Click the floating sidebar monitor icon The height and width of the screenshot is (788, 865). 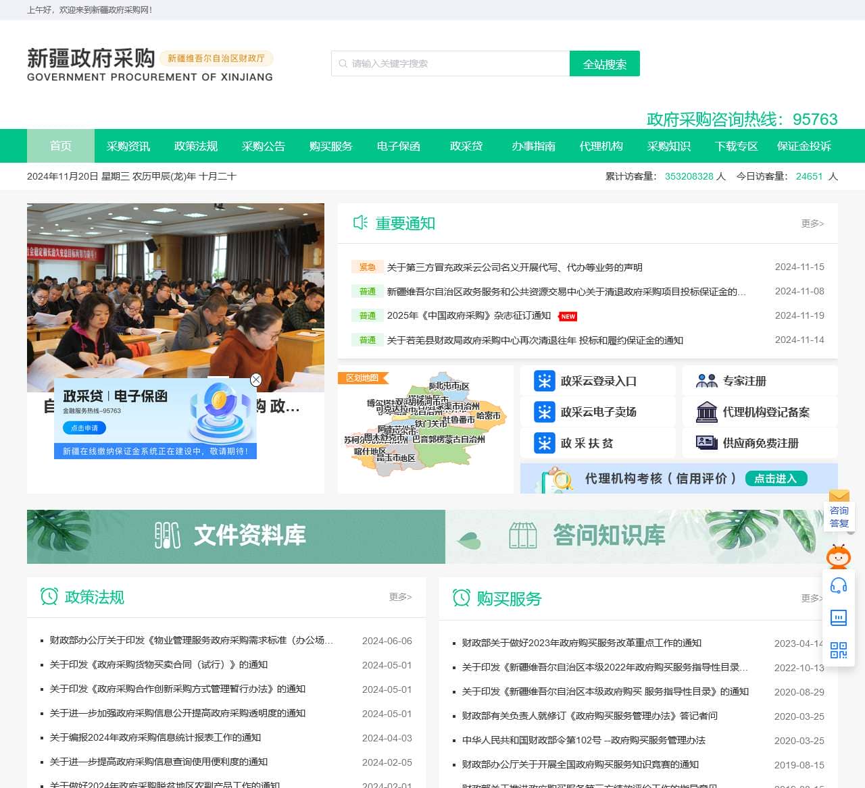tap(839, 618)
